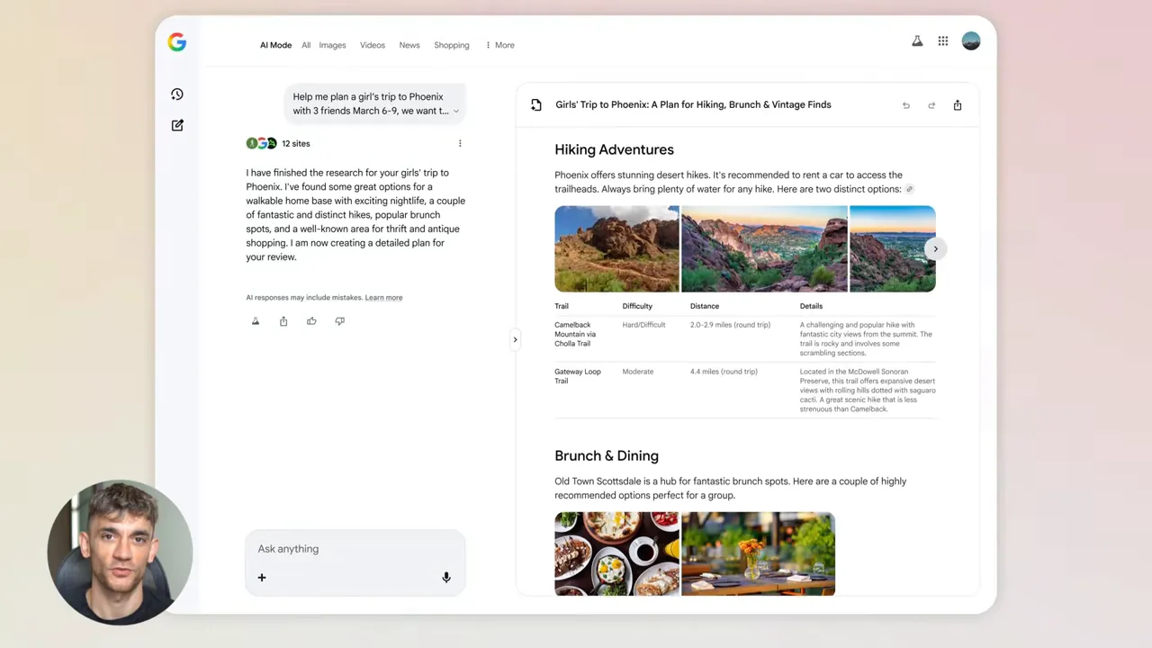This screenshot has height=648, width=1152.
Task: Click the document icon beside plan title
Action: [x=536, y=105]
